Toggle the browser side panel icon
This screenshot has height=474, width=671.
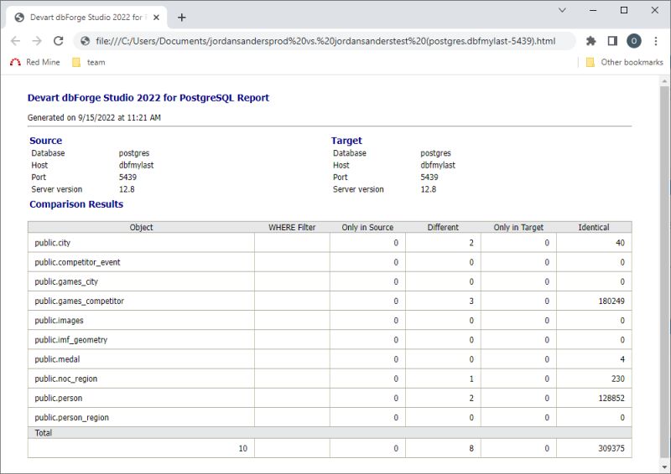(x=612, y=41)
